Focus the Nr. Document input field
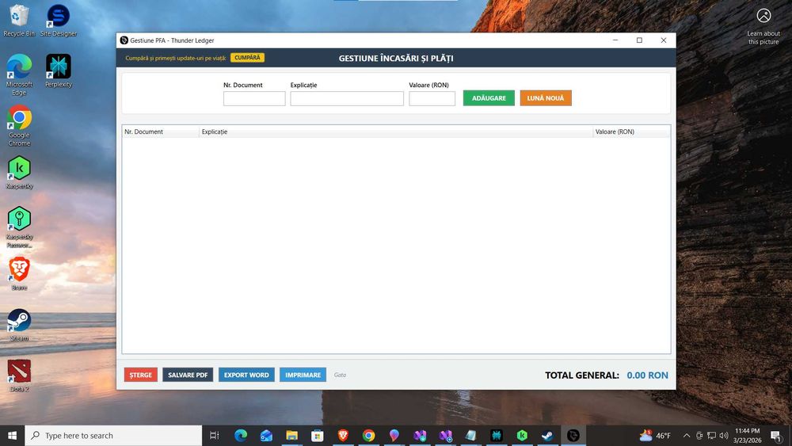Image resolution: width=792 pixels, height=446 pixels. [x=254, y=98]
